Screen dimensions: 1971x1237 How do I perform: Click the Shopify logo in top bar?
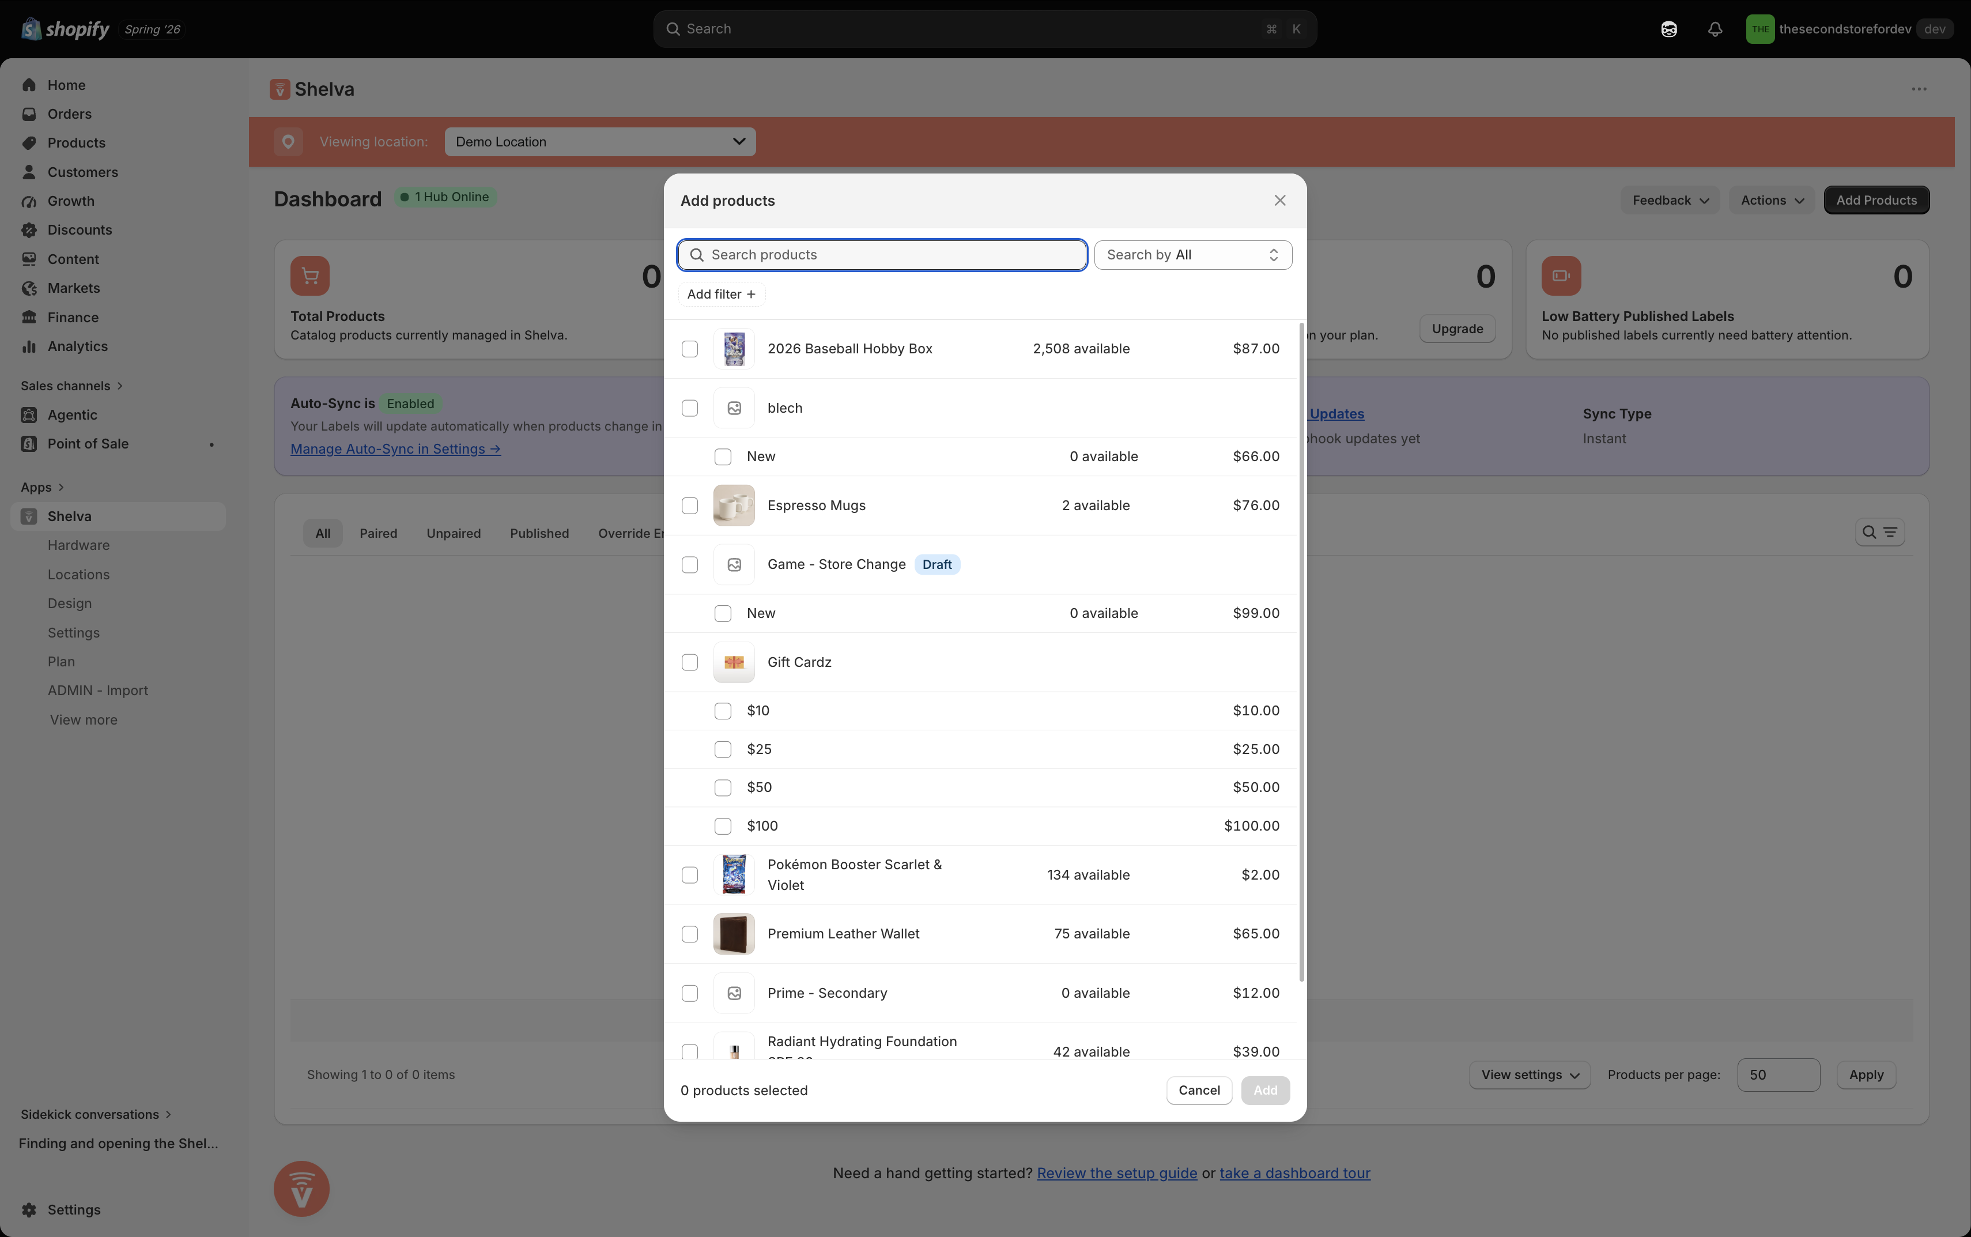(x=65, y=29)
